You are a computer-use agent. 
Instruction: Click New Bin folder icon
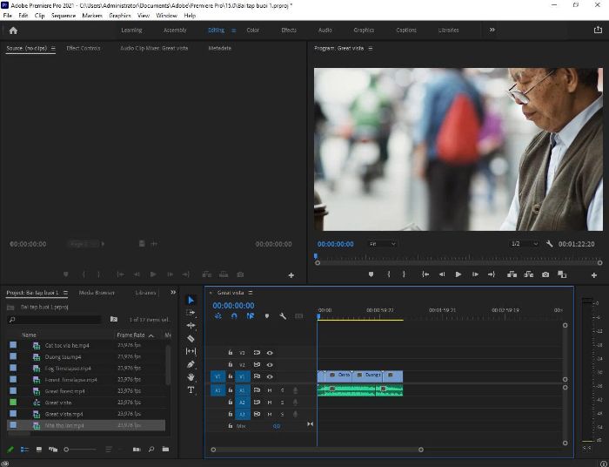[165, 449]
